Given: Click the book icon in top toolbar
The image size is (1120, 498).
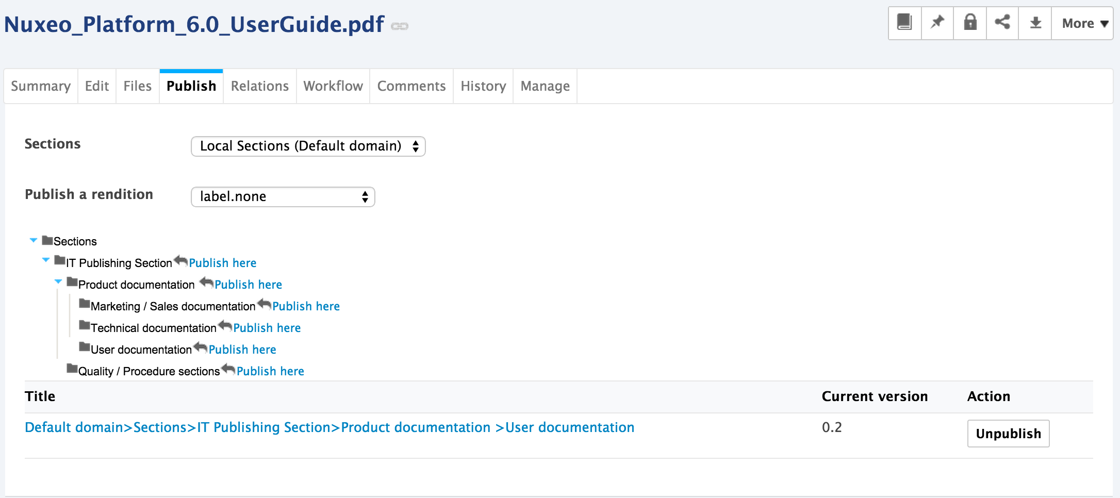Looking at the screenshot, I should point(905,23).
